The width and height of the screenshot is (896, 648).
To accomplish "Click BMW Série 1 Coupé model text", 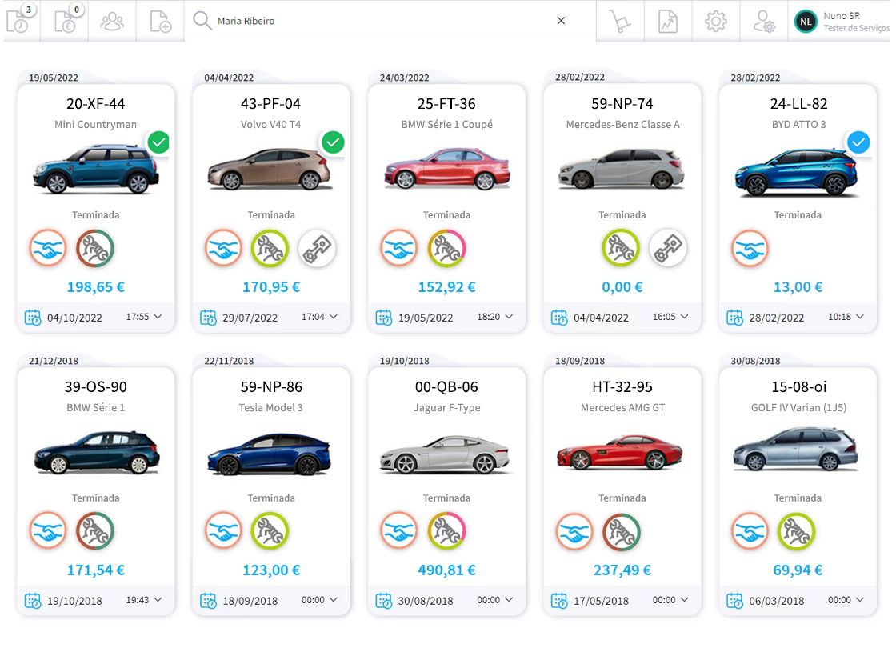I will click(446, 125).
